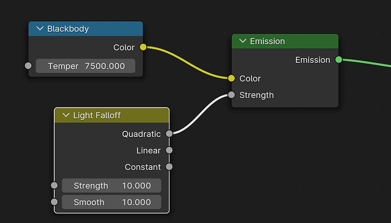Select the Emission node header

(x=285, y=41)
